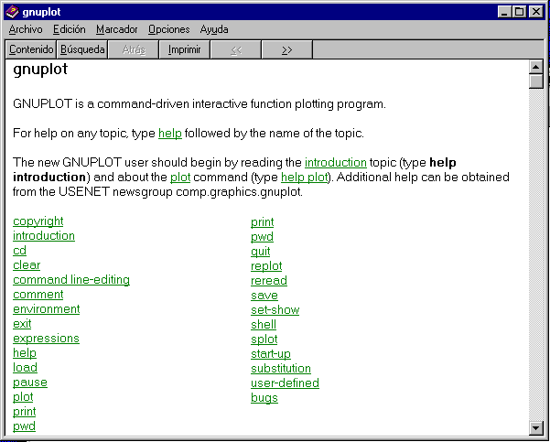Click the scrollbar down arrow
The height and width of the screenshot is (442, 550).
point(535,427)
